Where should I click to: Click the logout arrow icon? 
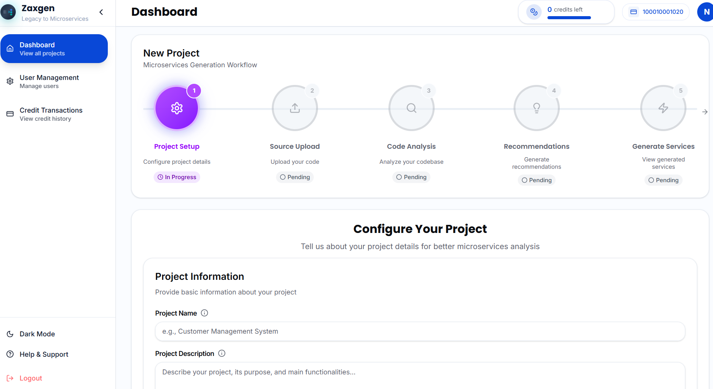10,378
